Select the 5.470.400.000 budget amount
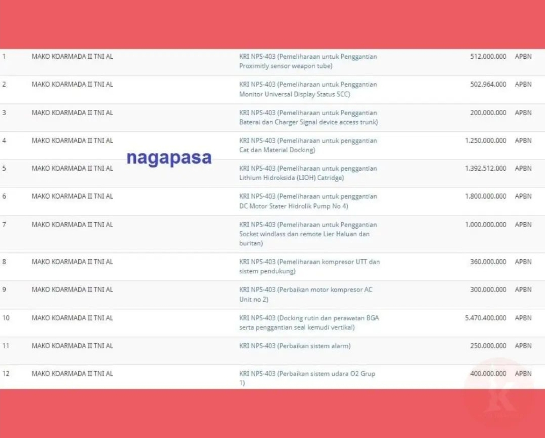545x438 pixels. (x=485, y=318)
